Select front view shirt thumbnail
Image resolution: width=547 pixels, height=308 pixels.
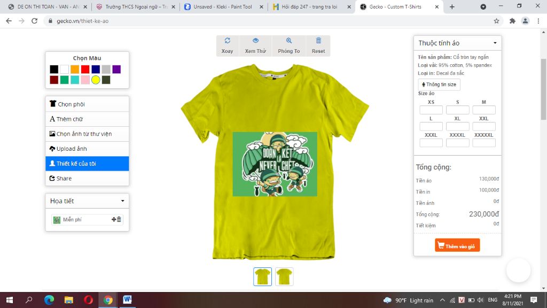[263, 276]
